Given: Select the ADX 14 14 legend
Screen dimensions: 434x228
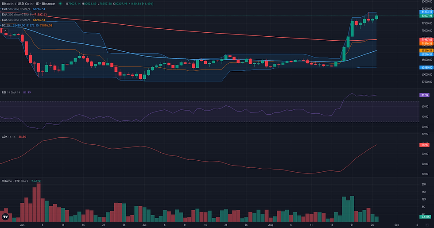Looking at the screenshot, I should tap(14, 137).
